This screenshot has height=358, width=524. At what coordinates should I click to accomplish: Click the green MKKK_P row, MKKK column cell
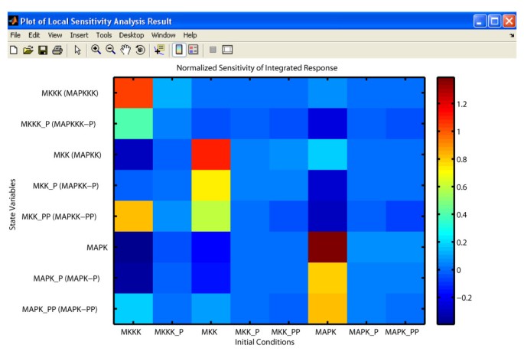click(134, 124)
